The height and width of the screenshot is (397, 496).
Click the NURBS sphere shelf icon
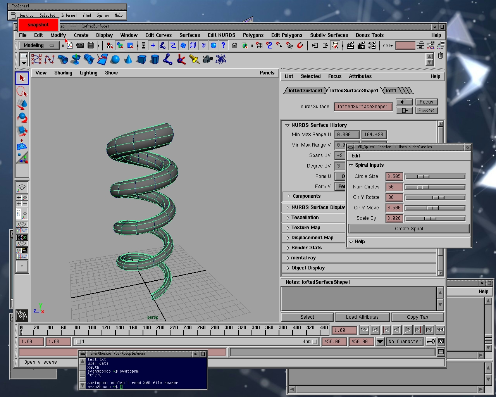[115, 59]
